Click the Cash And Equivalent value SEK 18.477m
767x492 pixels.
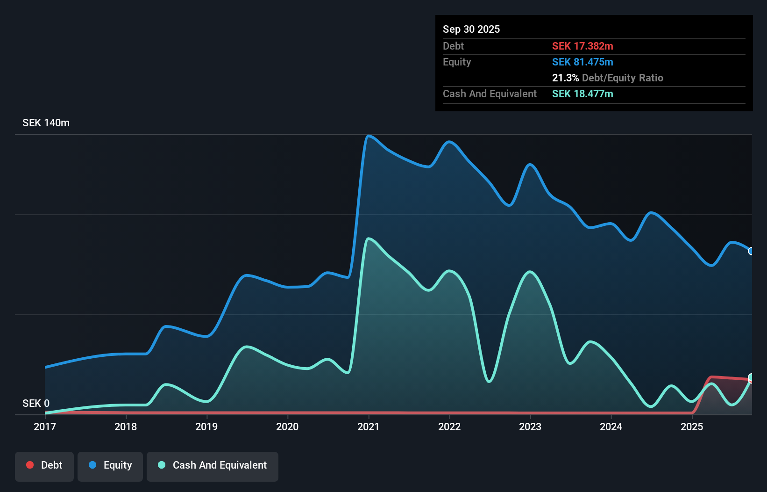coord(582,94)
